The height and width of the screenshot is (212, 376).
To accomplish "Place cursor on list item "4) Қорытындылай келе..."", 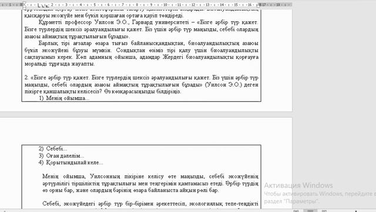I will (x=71, y=163).
